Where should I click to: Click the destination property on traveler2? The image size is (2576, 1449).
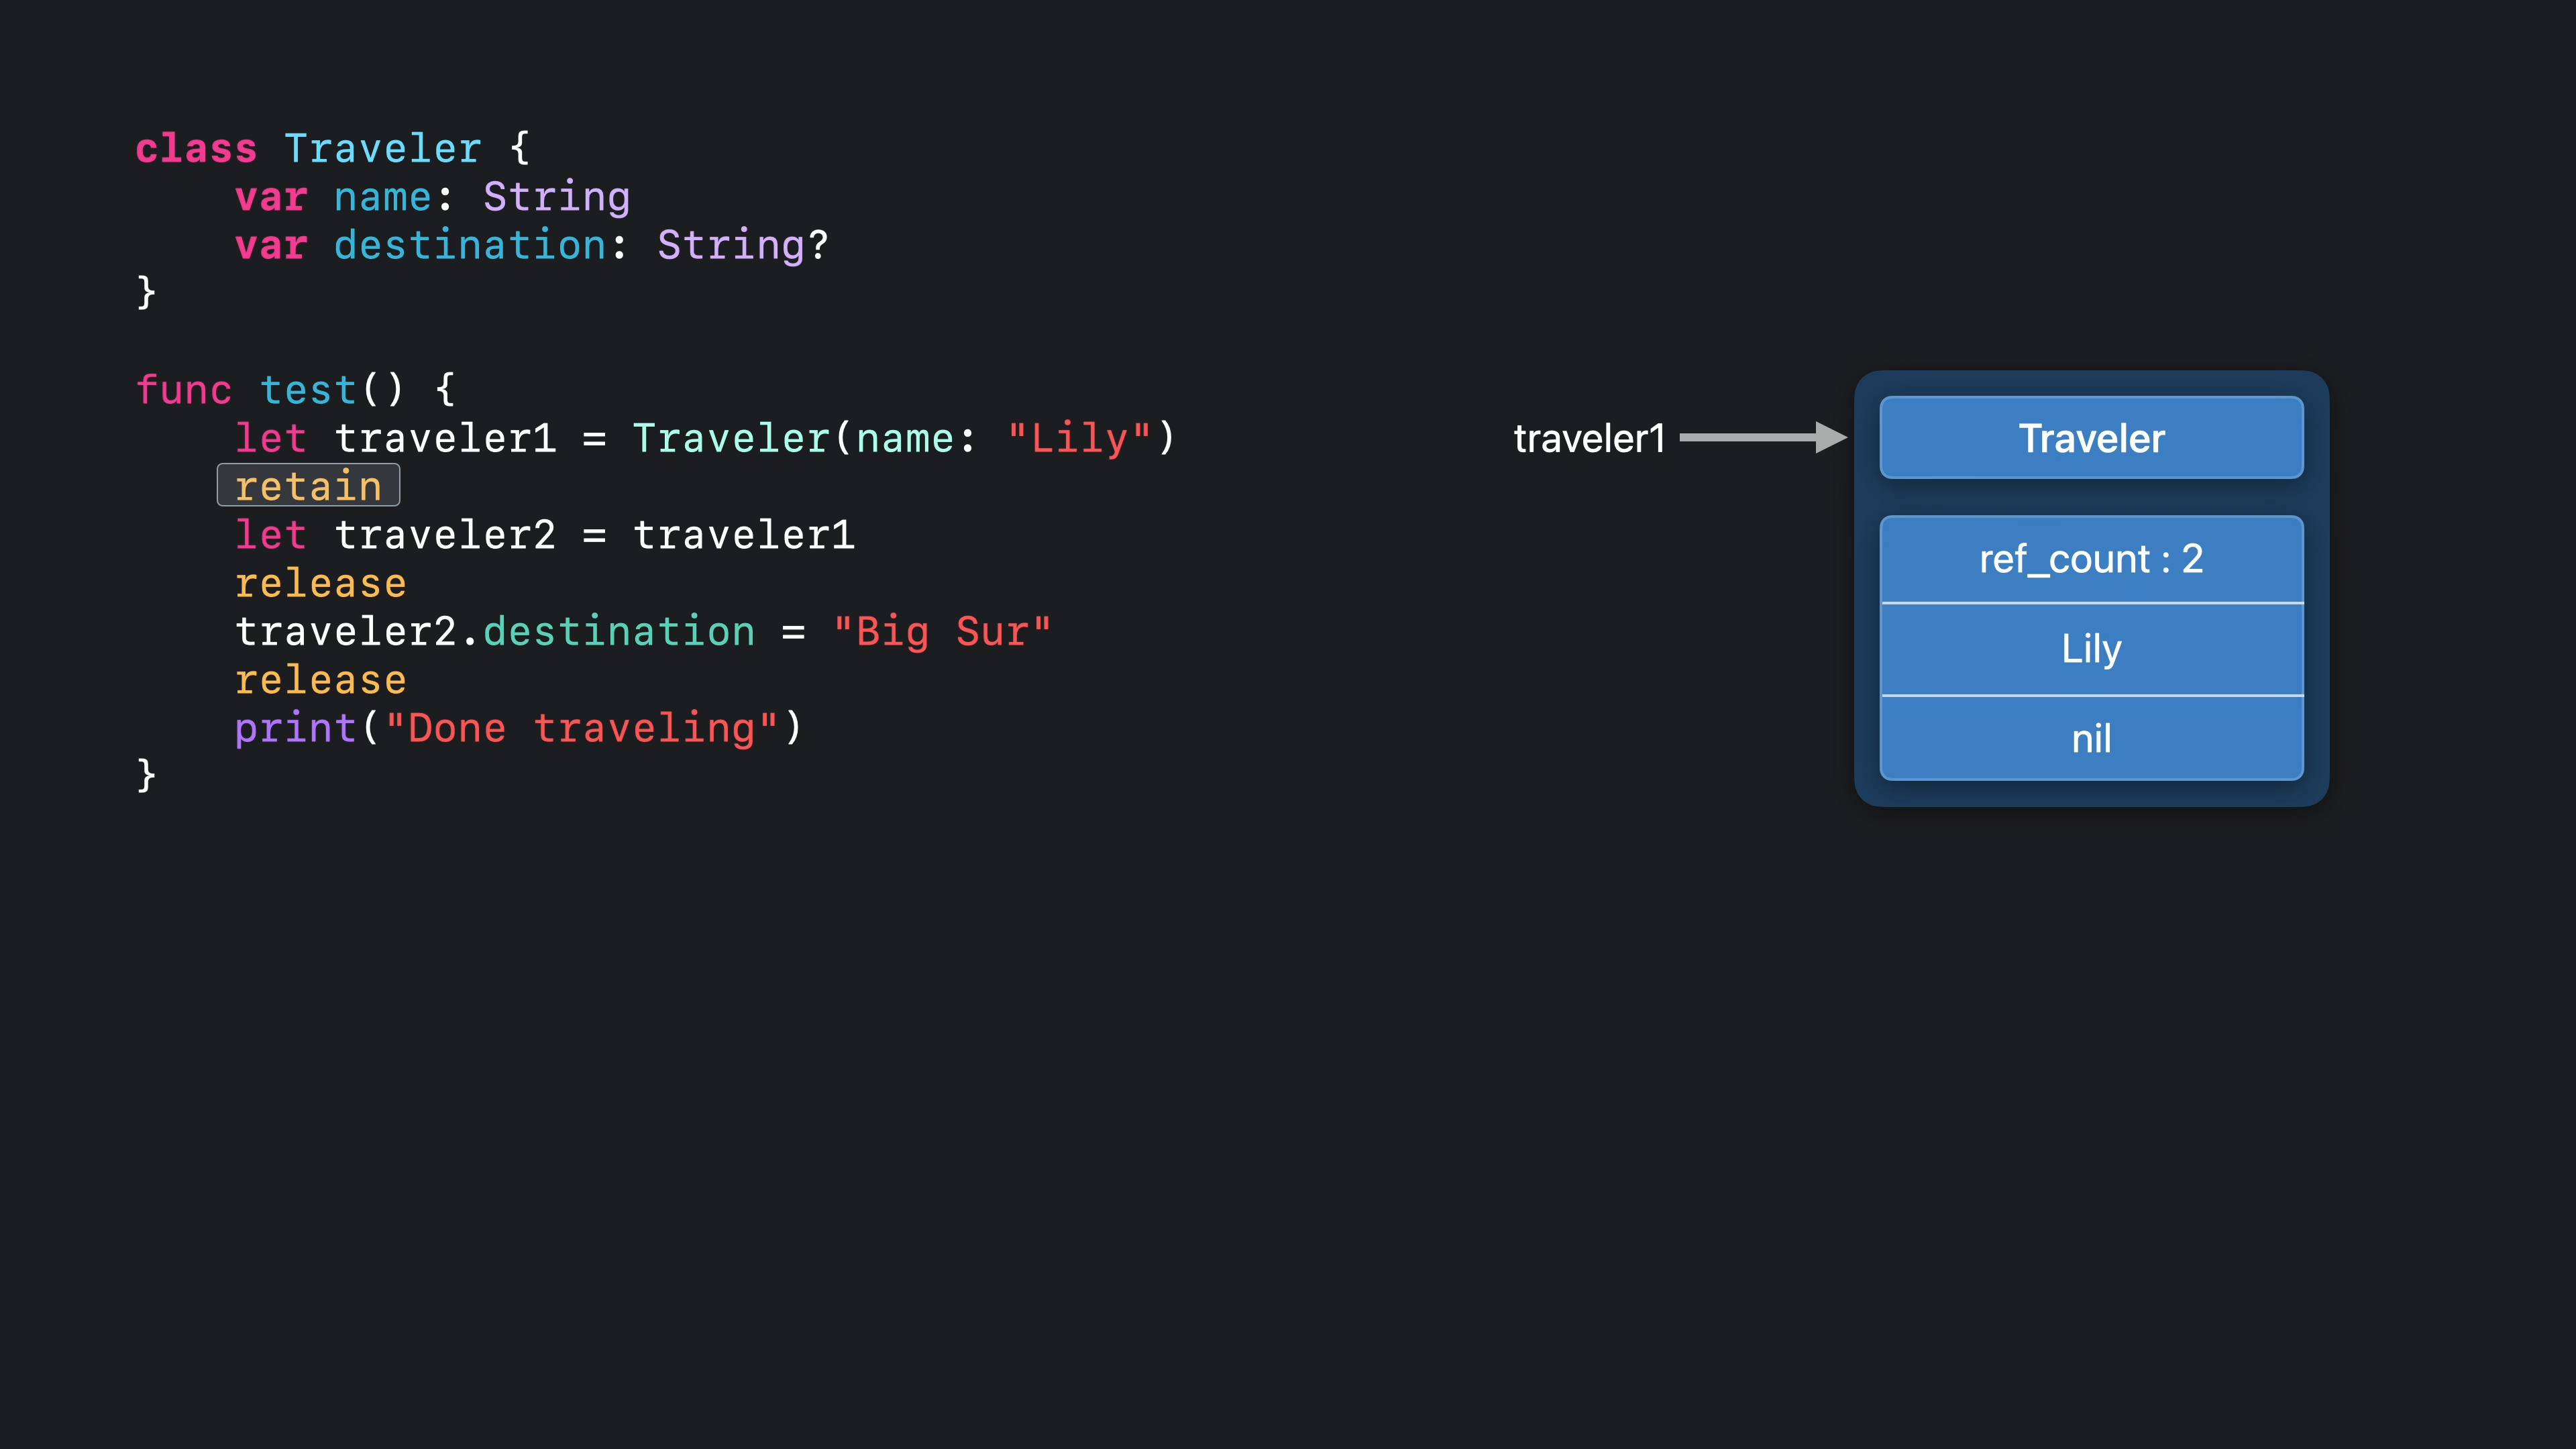pyautogui.click(x=619, y=632)
